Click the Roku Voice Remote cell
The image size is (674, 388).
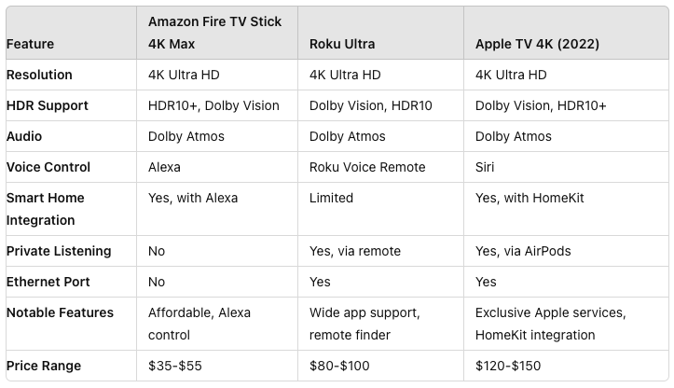coord(367,167)
